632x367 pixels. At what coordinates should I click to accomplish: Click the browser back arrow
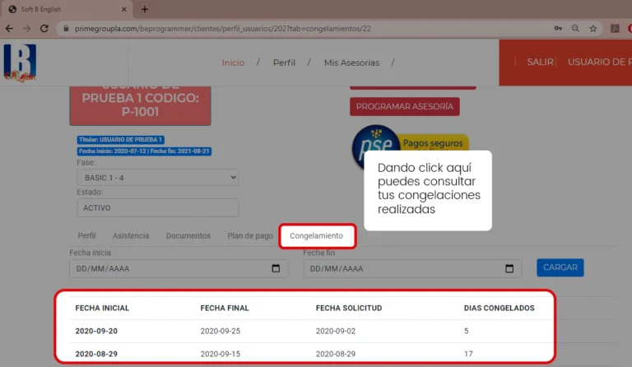[x=9, y=28]
